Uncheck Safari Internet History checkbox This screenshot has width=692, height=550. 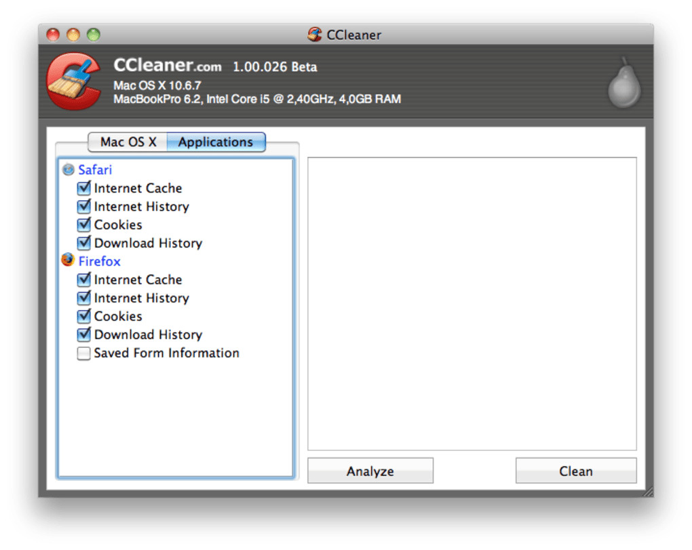[83, 206]
